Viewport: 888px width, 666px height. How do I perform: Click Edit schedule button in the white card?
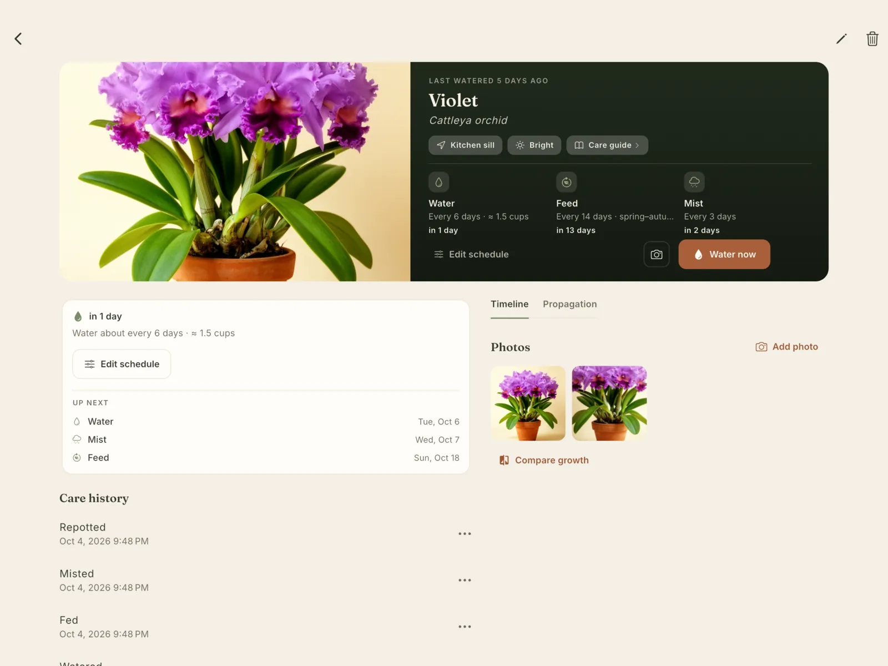tap(122, 364)
